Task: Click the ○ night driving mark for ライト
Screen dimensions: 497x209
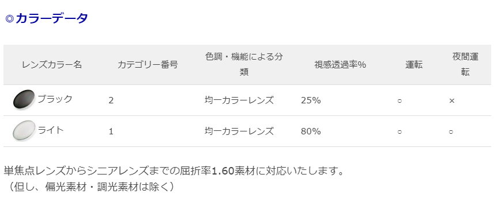Action: coord(451,132)
